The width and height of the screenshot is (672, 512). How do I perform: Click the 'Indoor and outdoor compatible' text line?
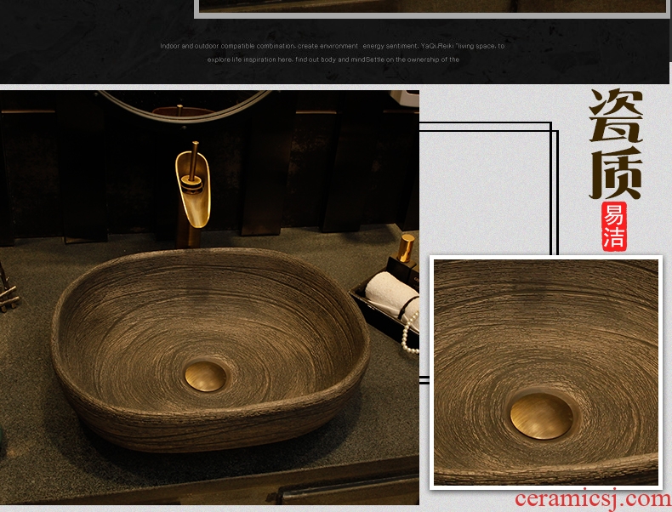[x=332, y=46]
